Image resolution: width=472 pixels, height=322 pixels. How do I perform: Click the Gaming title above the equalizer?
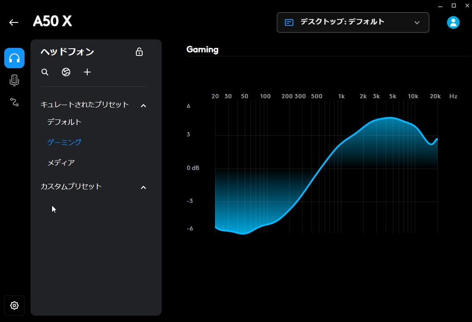click(x=202, y=50)
